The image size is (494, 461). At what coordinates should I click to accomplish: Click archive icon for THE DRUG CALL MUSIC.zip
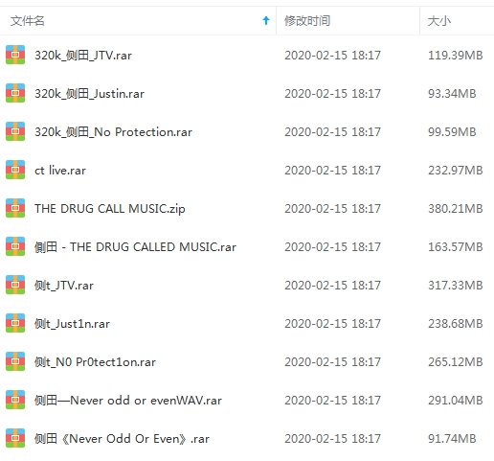[x=15, y=208]
